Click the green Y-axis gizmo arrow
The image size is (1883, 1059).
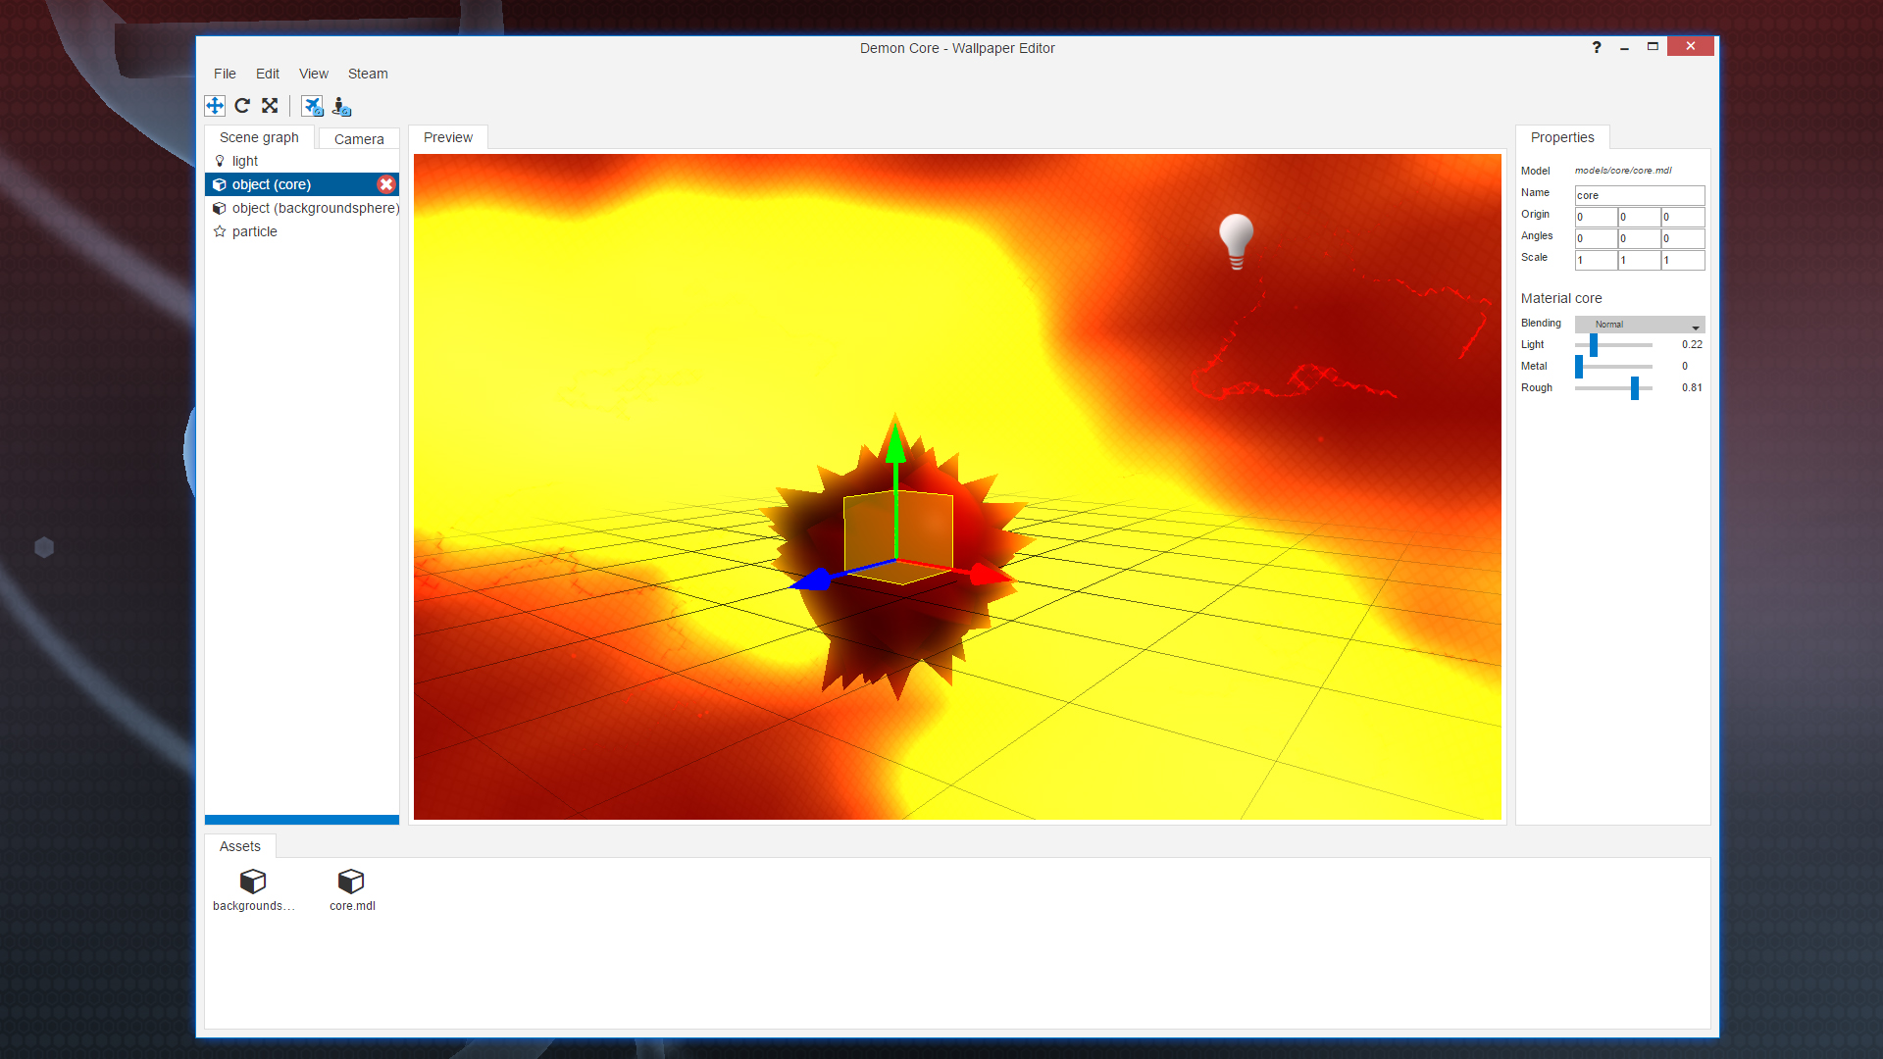[895, 443]
